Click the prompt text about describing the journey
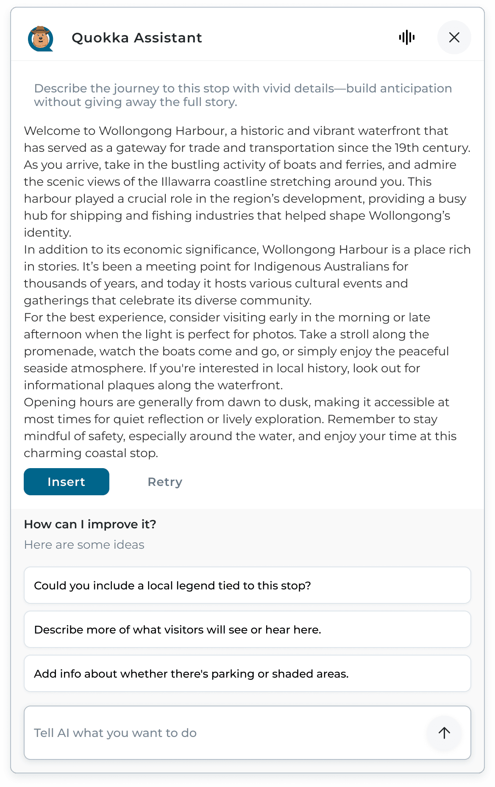 pos(243,95)
